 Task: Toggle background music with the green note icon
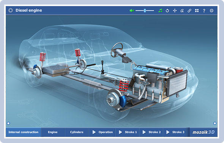[x=160, y=11]
